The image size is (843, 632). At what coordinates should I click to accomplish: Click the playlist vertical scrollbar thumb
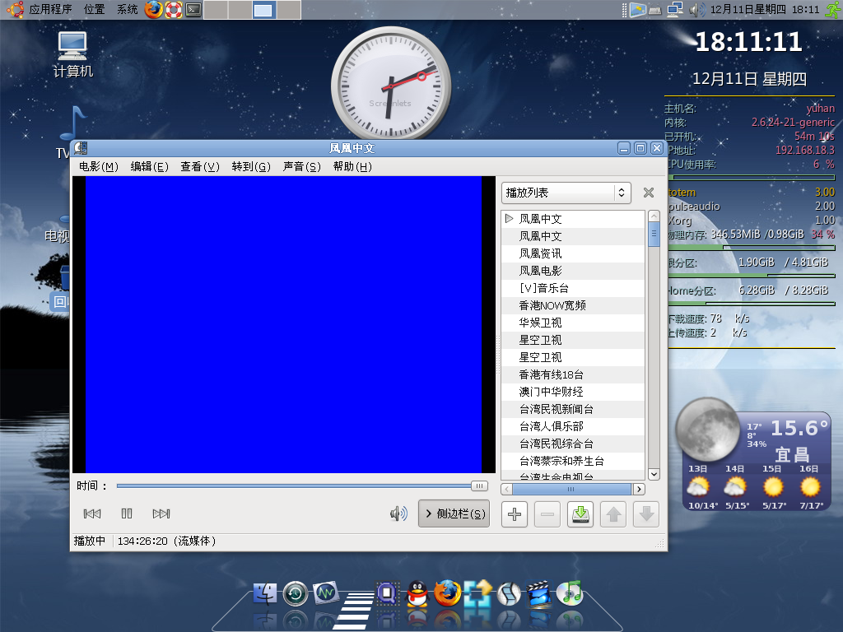[654, 235]
